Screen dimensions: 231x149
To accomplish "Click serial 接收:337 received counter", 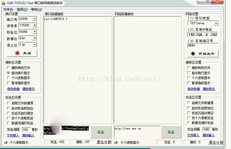I will pyautogui.click(x=83, y=142).
